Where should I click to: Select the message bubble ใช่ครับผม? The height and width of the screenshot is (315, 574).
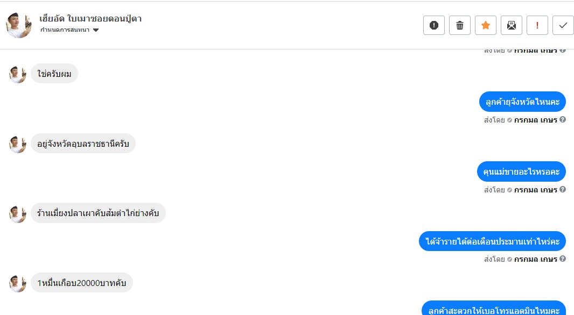pyautogui.click(x=54, y=74)
